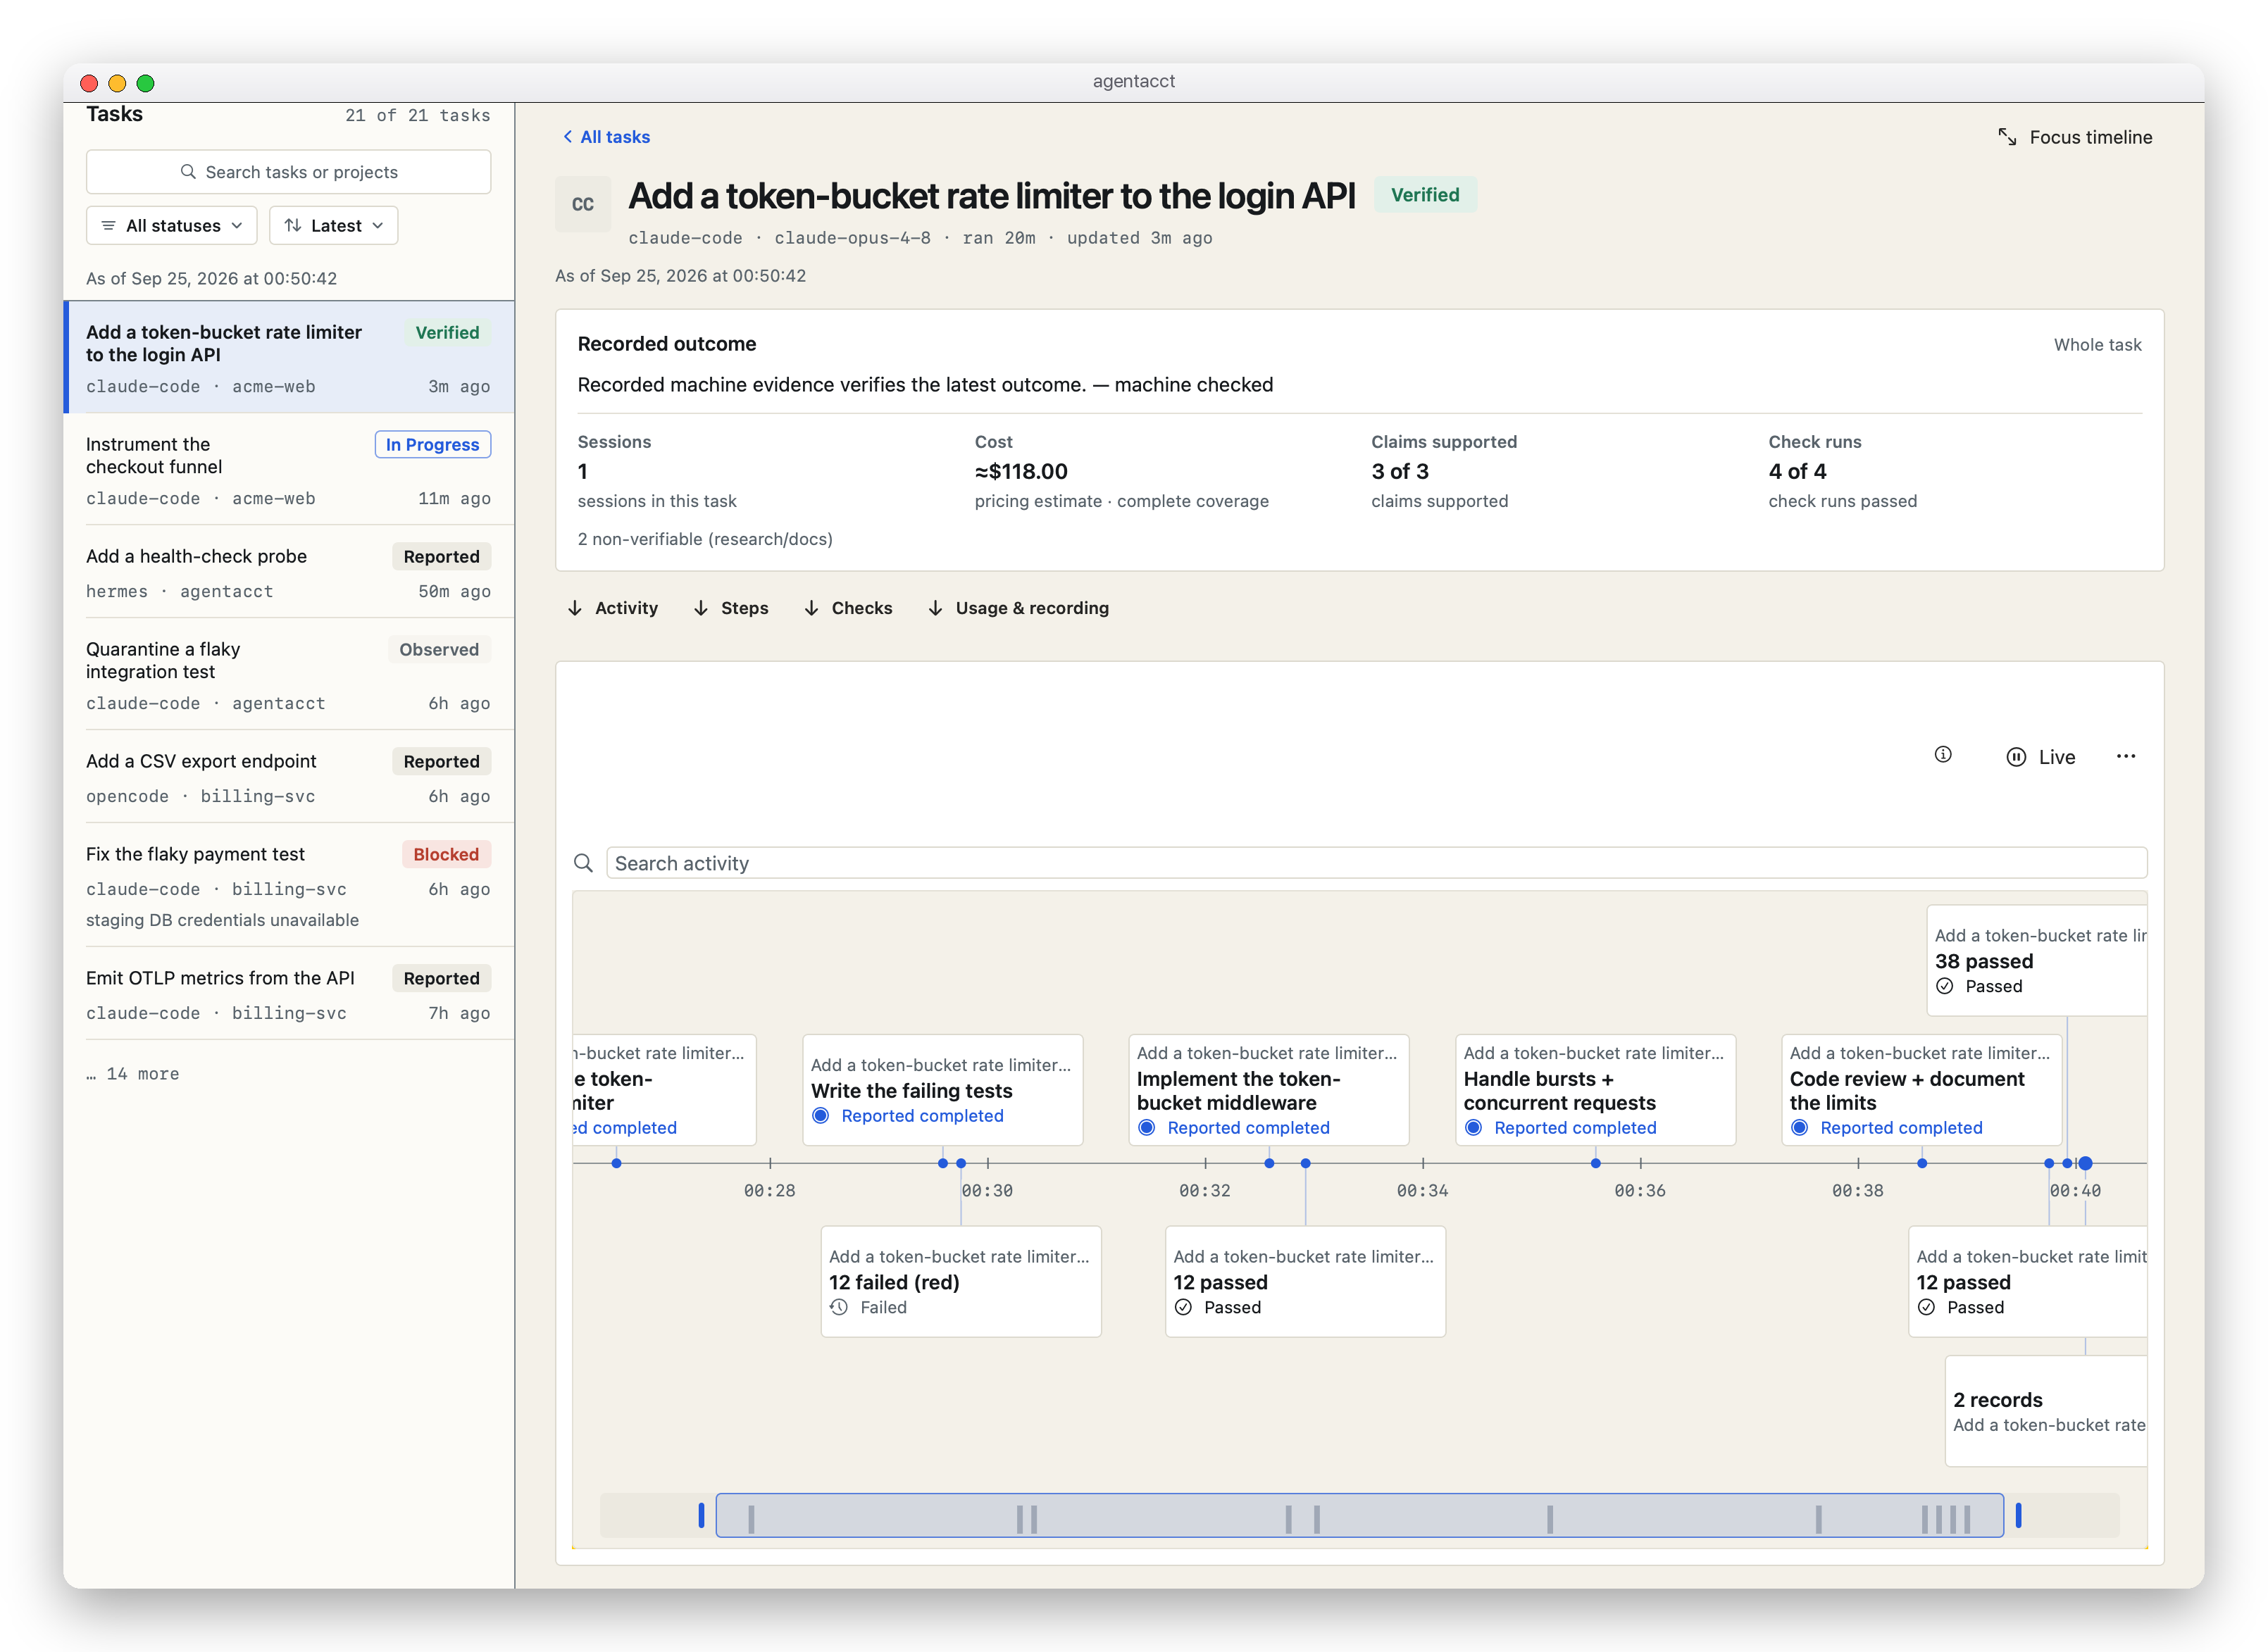Click the back chevron beside All tasks

(567, 137)
